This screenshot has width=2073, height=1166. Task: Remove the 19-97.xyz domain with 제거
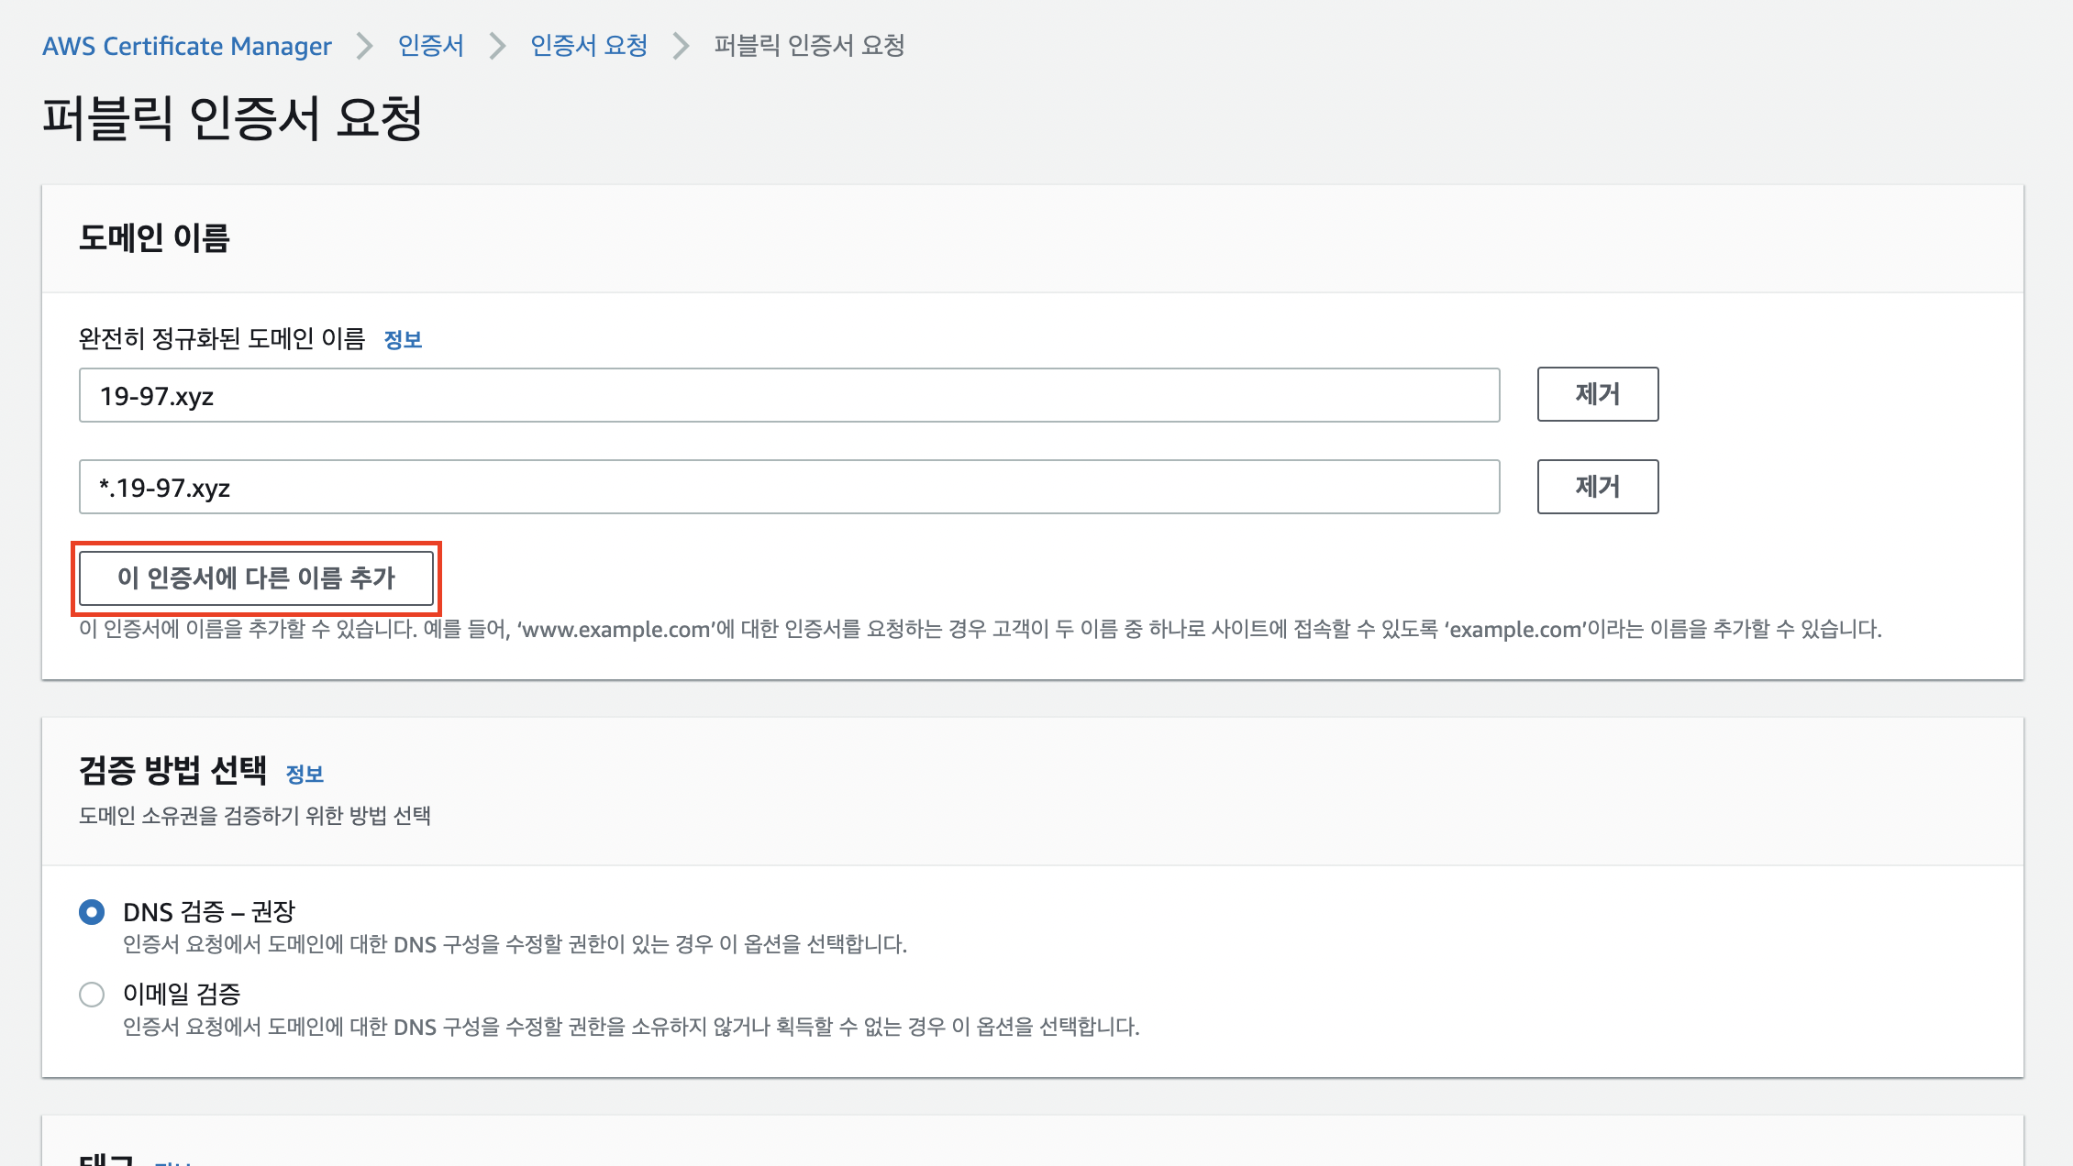pyautogui.click(x=1597, y=394)
